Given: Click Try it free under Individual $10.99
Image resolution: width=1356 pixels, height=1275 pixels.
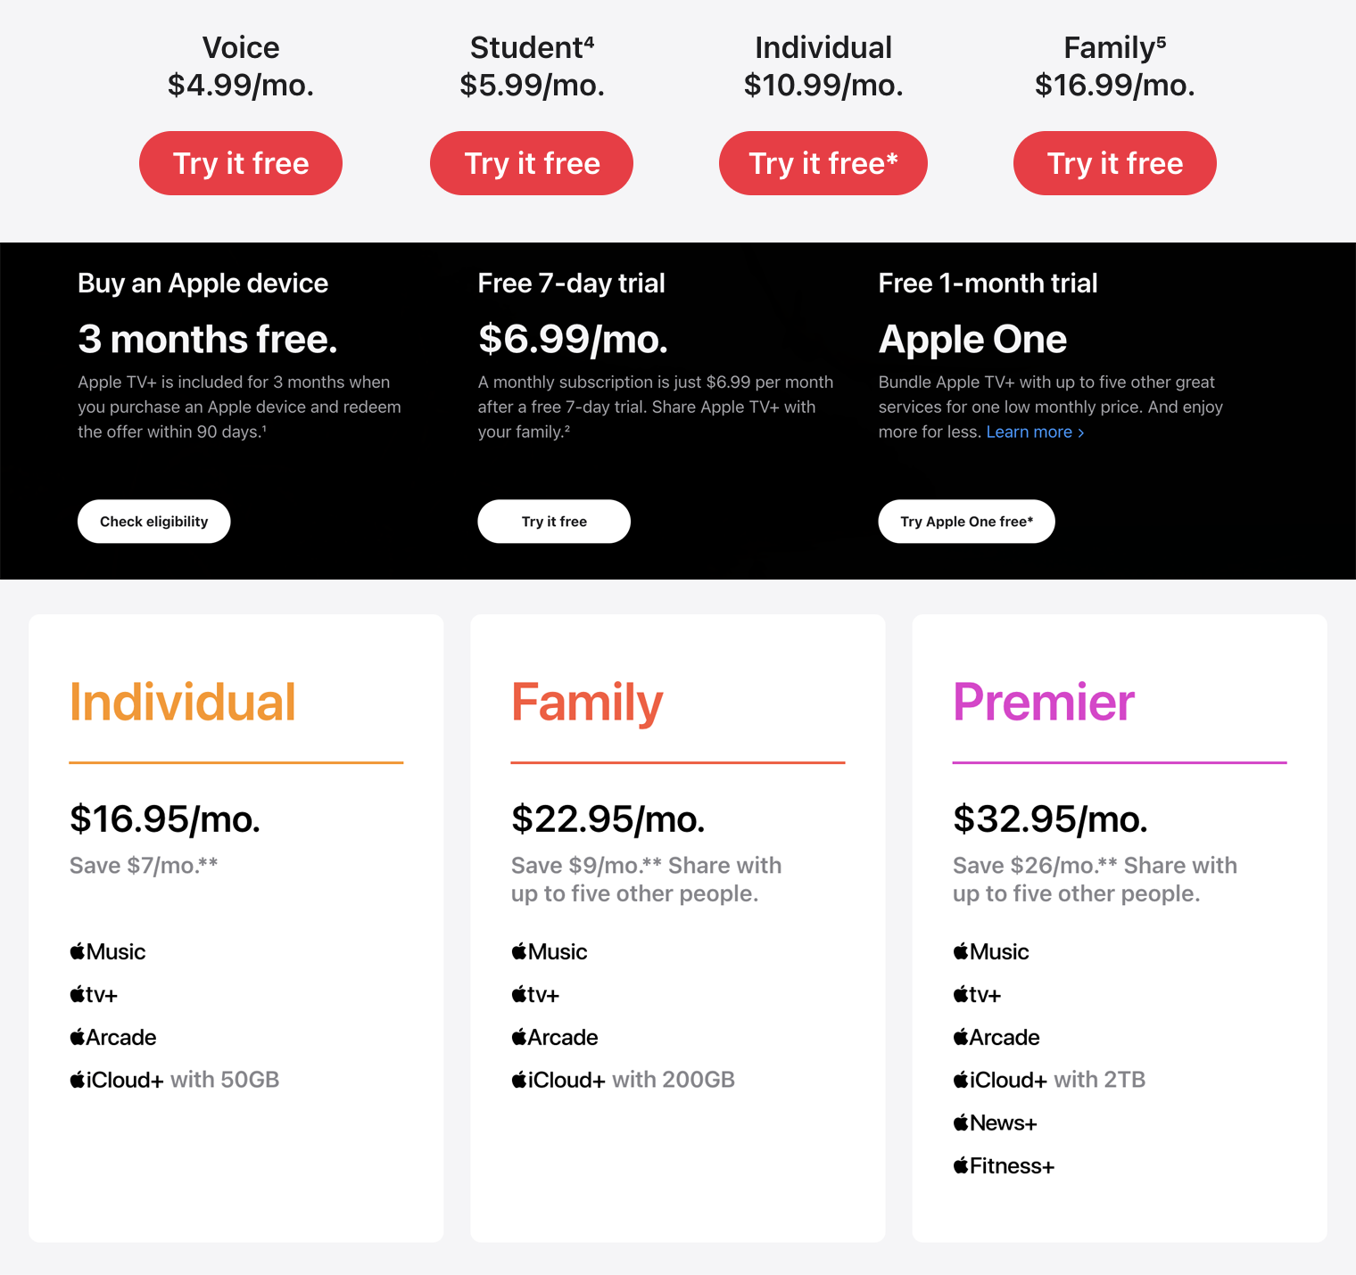Looking at the screenshot, I should point(823,163).
